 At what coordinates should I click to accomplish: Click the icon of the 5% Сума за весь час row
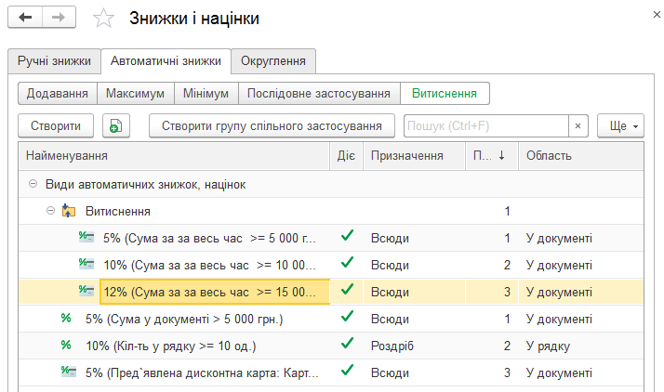(86, 237)
